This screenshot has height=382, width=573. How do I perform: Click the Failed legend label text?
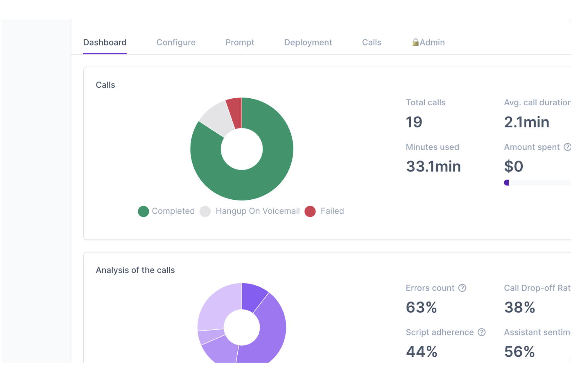[x=332, y=211]
